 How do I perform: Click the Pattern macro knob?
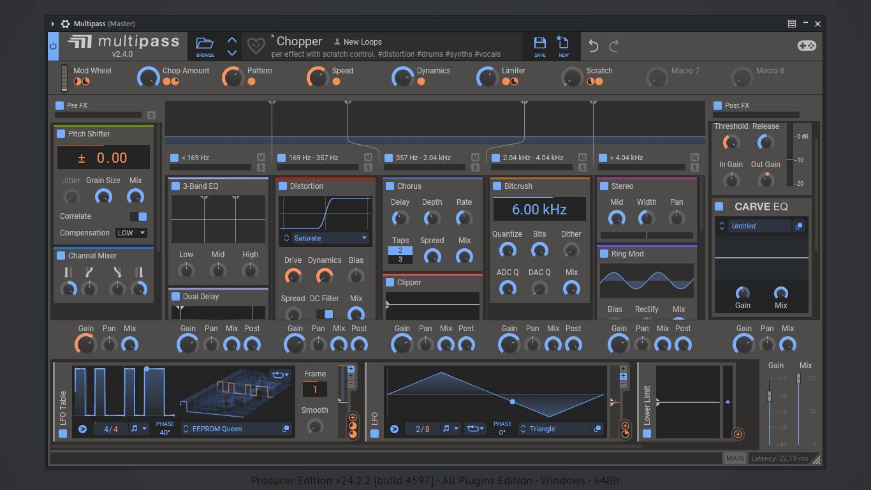(233, 78)
